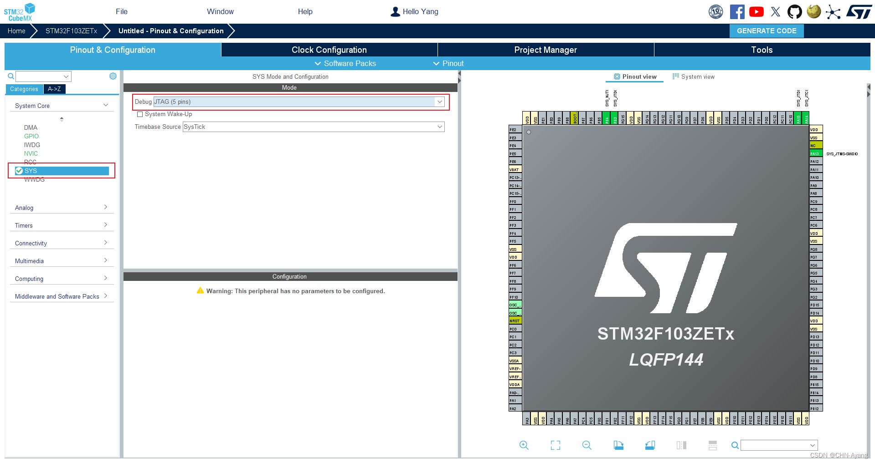875x463 pixels.
Task: Click the globe community icon
Action: pyautogui.click(x=814, y=11)
